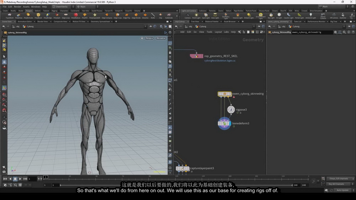Image resolution: width=356 pixels, height=200 pixels.
Task: Expand the network editor path dropdown
Action: click(254, 27)
